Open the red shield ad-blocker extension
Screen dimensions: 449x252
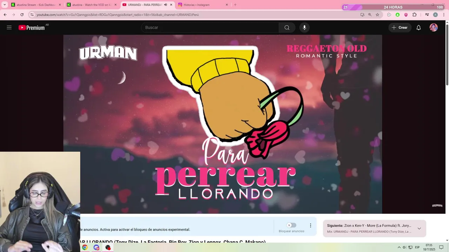point(406,15)
